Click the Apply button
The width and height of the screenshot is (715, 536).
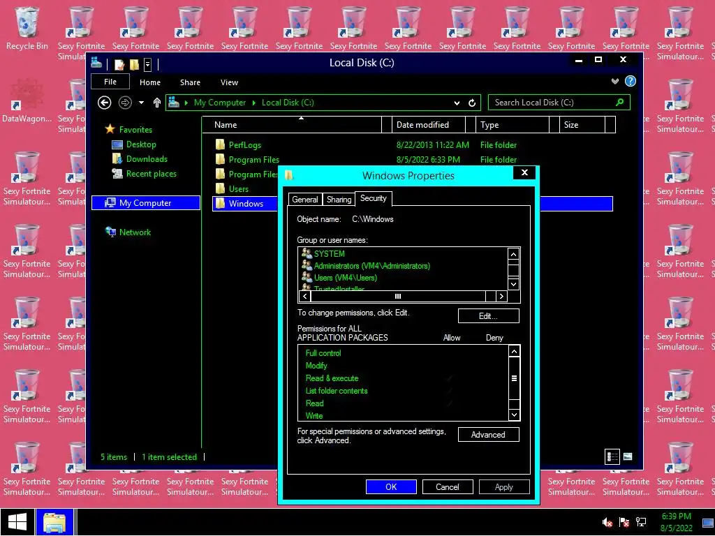click(x=504, y=486)
